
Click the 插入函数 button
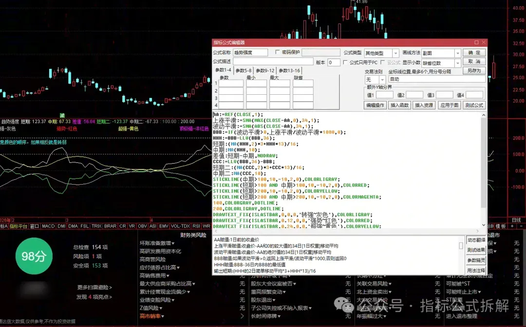pyautogui.click(x=399, y=105)
